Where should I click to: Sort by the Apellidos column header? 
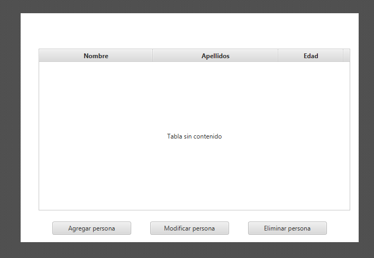(x=215, y=56)
